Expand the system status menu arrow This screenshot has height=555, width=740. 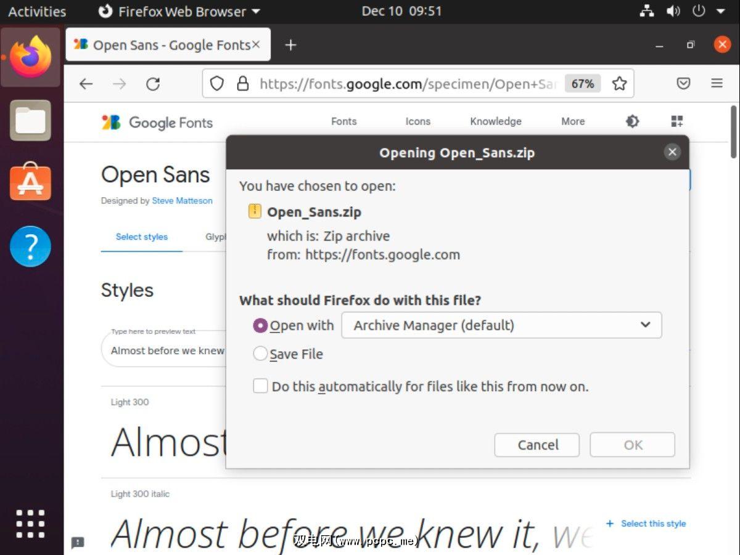coord(720,11)
